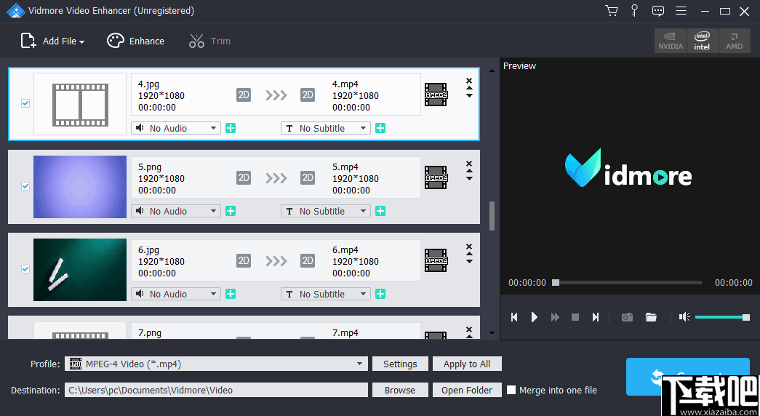760x416 pixels.
Task: Add audio track to 4.jpg
Action: point(231,128)
